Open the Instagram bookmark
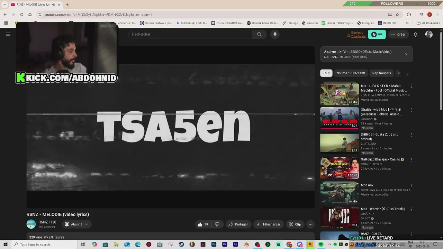 click(x=366, y=23)
